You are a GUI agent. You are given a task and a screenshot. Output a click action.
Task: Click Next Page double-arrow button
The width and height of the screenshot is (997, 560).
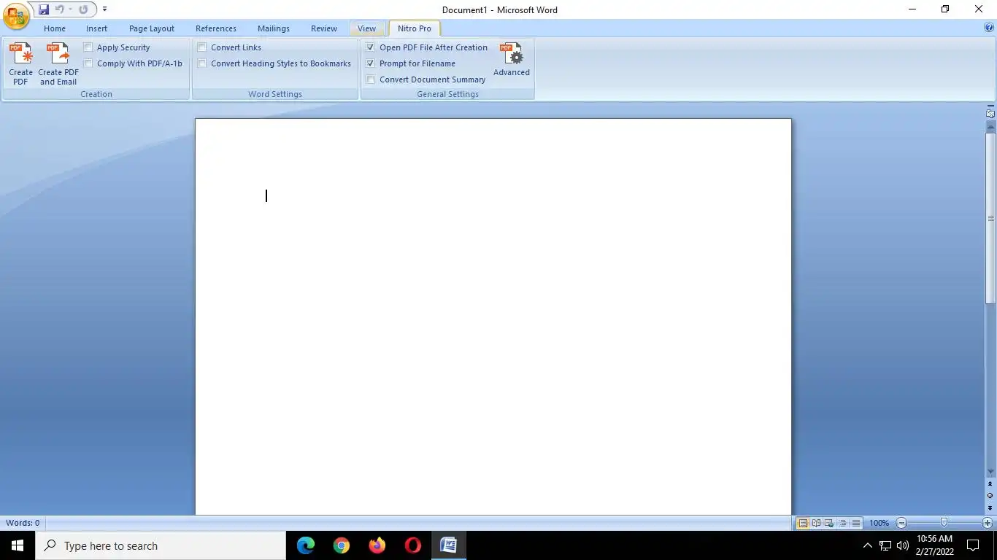click(990, 507)
